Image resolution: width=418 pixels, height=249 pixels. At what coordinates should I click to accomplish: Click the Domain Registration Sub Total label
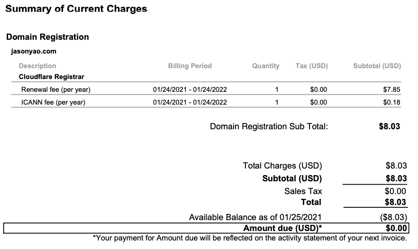[x=269, y=126]
